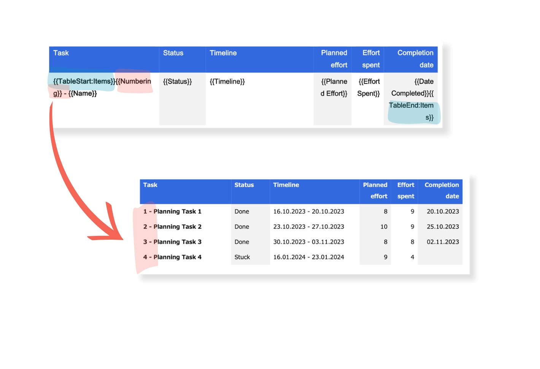Select the {{Effort Spent}} placeholder
540x369 pixels.
pos(368,87)
